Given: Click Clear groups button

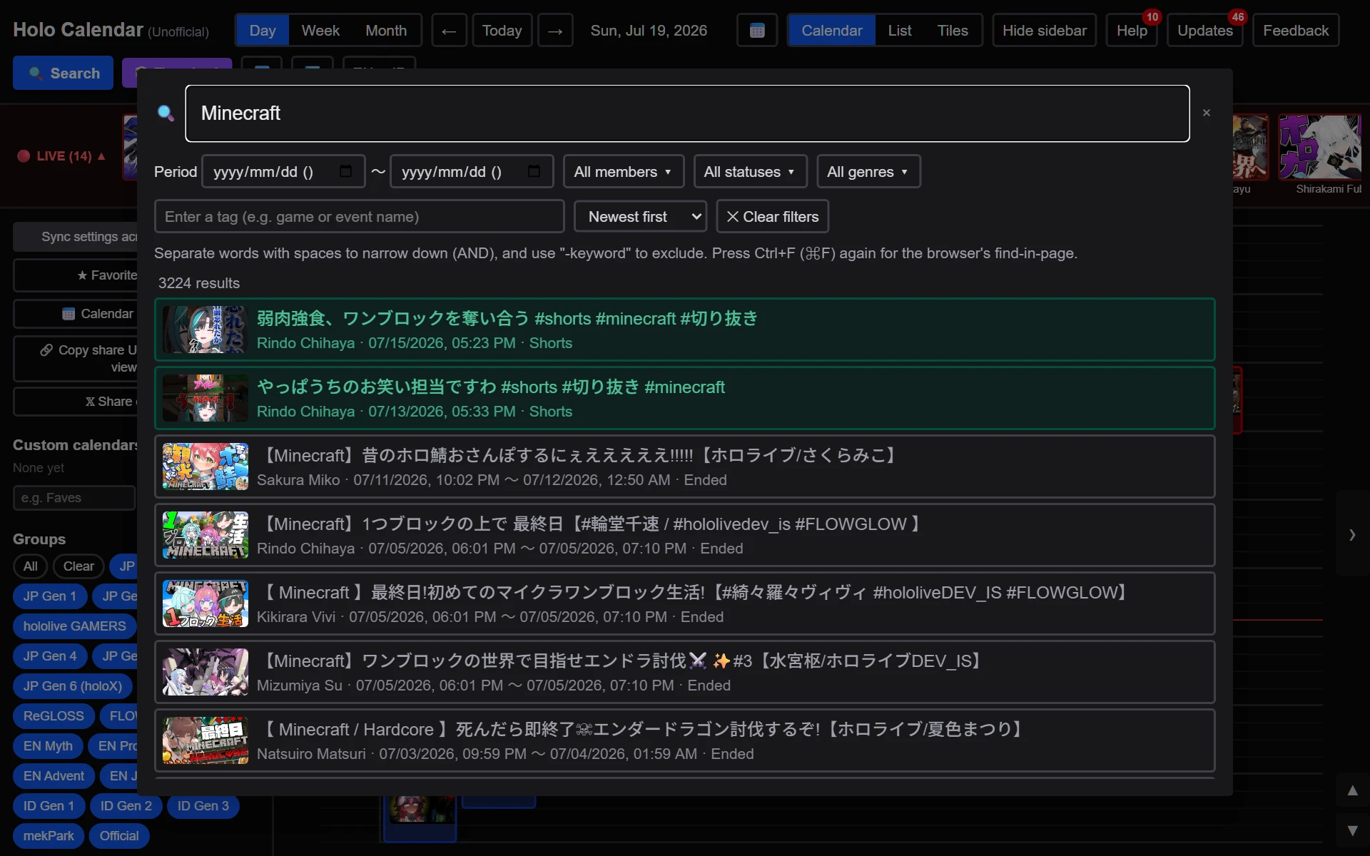Looking at the screenshot, I should point(78,566).
